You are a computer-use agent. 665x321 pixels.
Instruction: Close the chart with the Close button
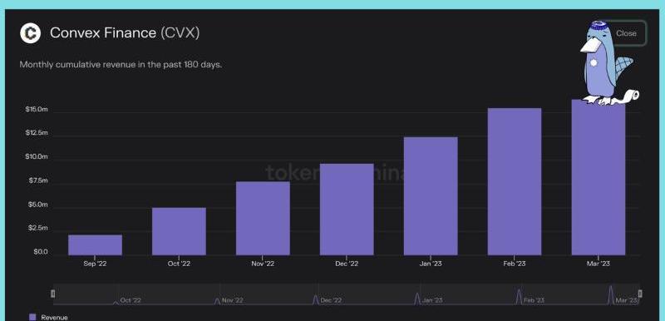coord(626,33)
